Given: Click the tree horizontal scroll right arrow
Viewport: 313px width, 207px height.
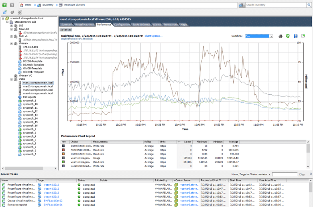Looking at the screenshot, I should (55, 168).
